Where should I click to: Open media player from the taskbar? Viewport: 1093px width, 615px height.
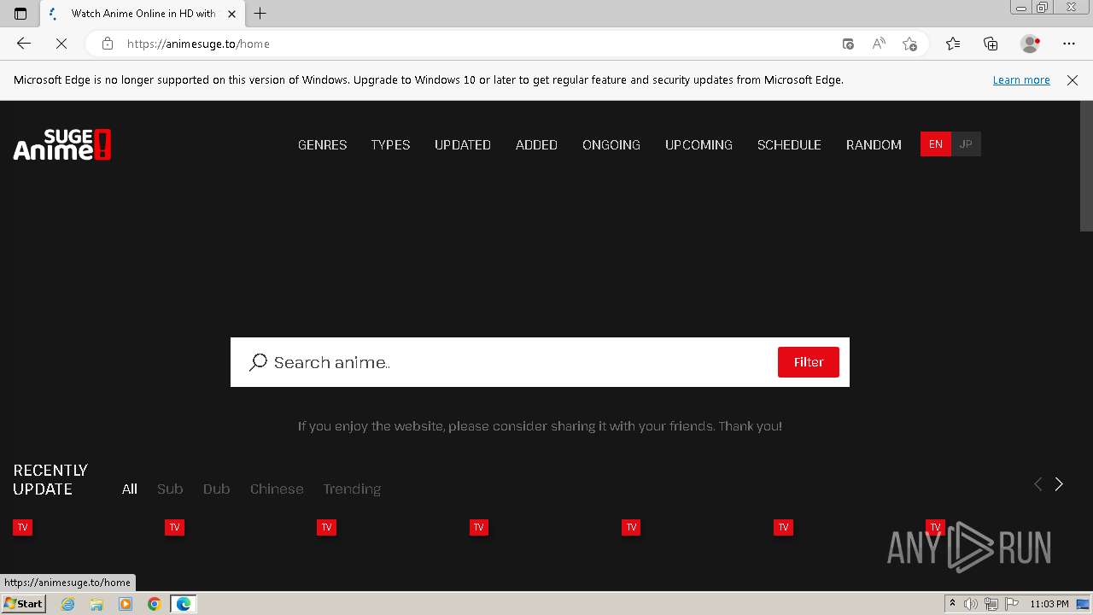tap(126, 604)
